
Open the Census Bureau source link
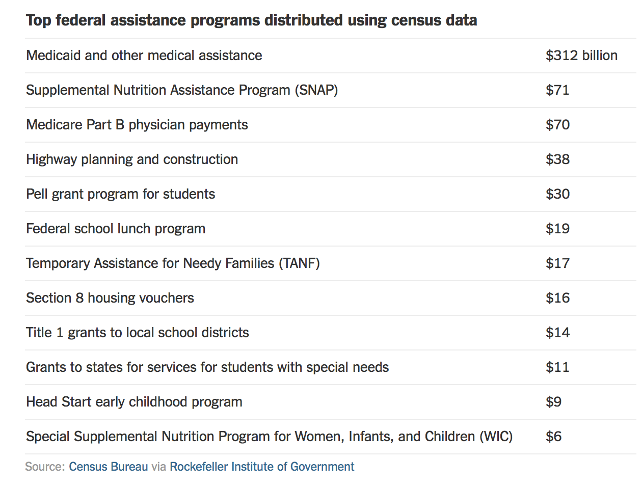108,467
